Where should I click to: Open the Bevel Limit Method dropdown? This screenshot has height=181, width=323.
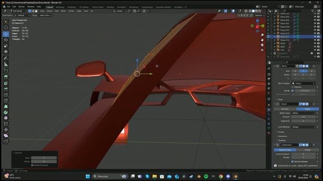[303, 127]
